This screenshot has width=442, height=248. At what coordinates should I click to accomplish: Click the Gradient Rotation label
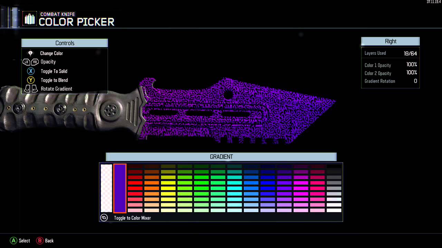point(380,81)
